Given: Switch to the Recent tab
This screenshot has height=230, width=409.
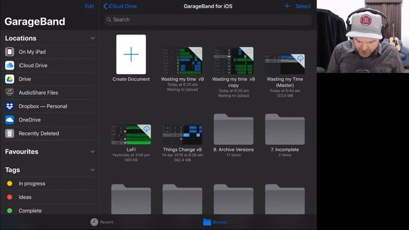Looking at the screenshot, I should (x=102, y=222).
